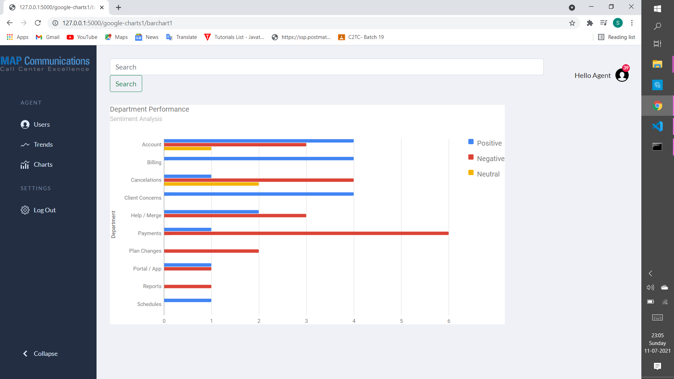674x379 pixels.
Task: Collapse the left navigation sidebar
Action: point(40,353)
